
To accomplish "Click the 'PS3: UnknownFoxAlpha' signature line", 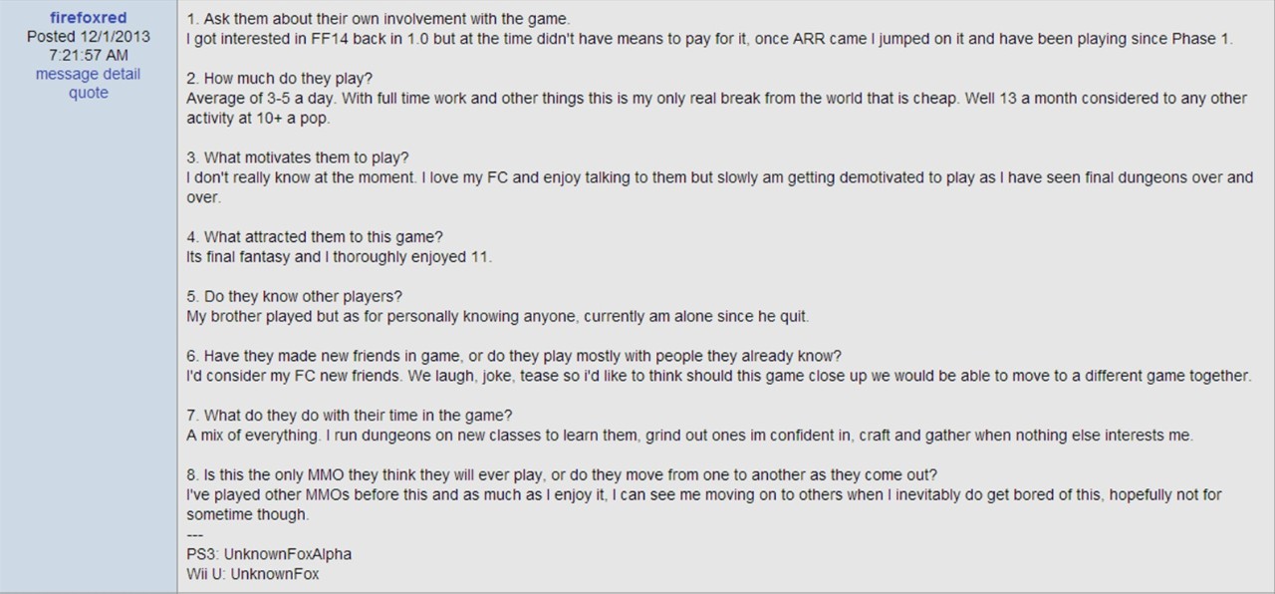I will 269,554.
